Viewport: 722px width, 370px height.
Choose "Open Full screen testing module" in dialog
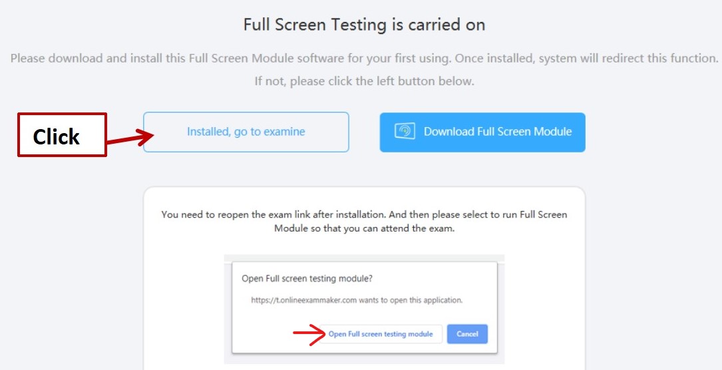pos(381,334)
